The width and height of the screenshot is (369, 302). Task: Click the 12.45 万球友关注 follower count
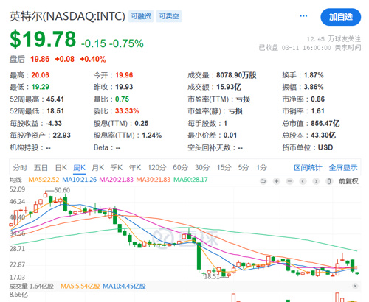[x=334, y=39]
